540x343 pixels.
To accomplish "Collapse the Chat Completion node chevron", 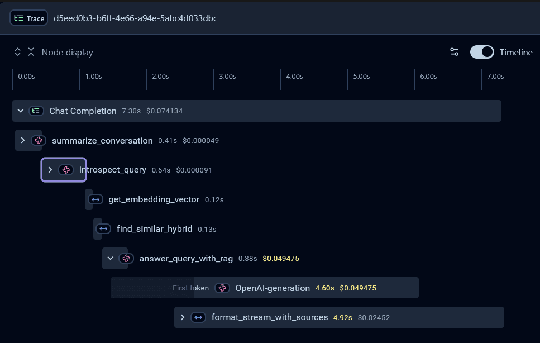I will point(21,111).
